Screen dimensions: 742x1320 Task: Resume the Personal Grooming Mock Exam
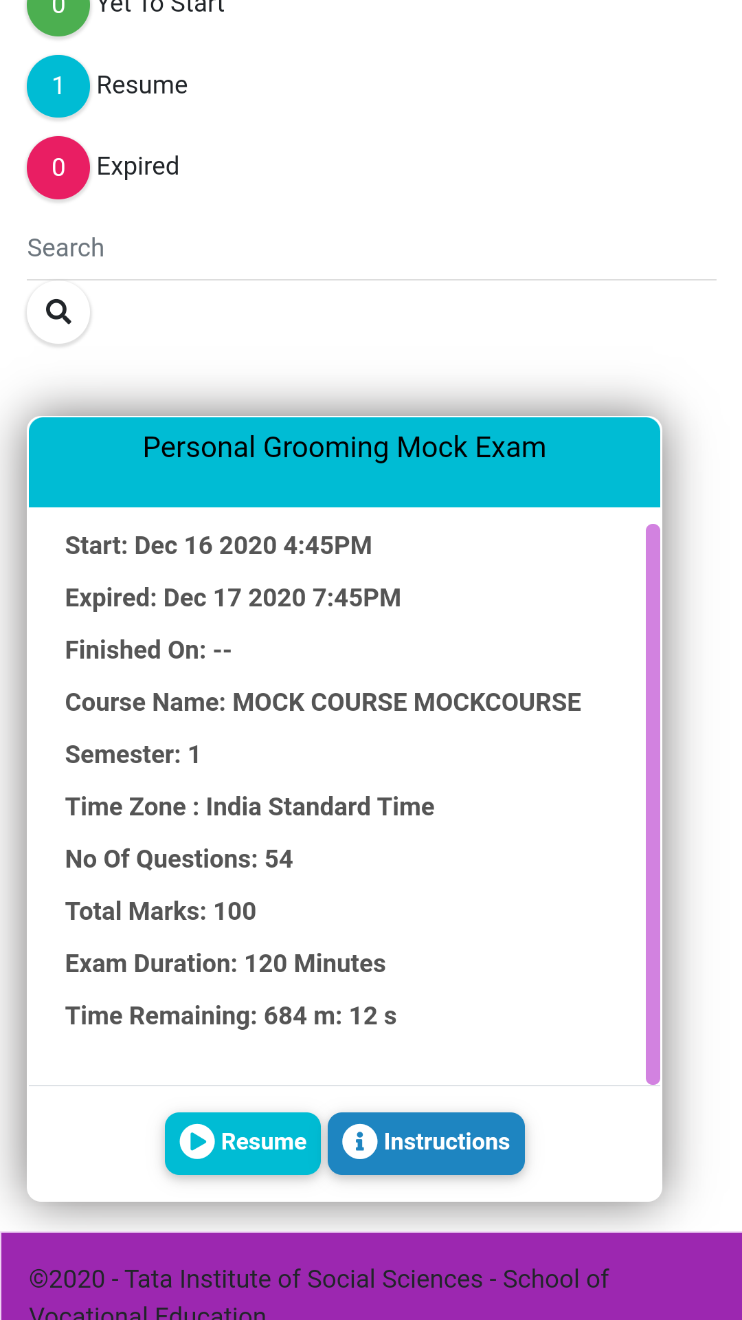[x=243, y=1143]
